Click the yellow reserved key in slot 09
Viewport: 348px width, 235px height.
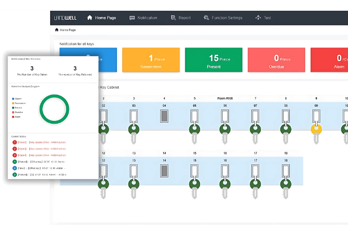(317, 128)
